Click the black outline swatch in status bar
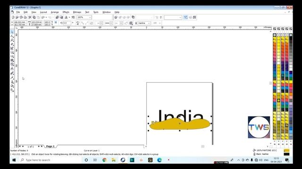302x169 pixels. (286, 154)
